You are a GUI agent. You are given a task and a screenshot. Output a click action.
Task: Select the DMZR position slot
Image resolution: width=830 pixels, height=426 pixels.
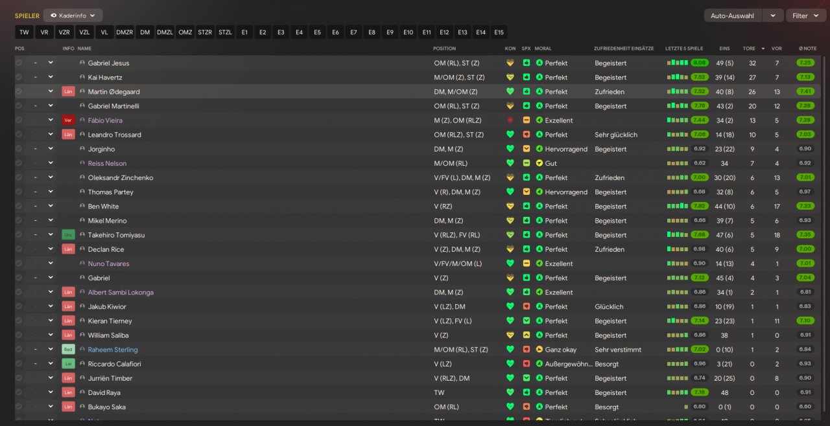[x=124, y=32]
